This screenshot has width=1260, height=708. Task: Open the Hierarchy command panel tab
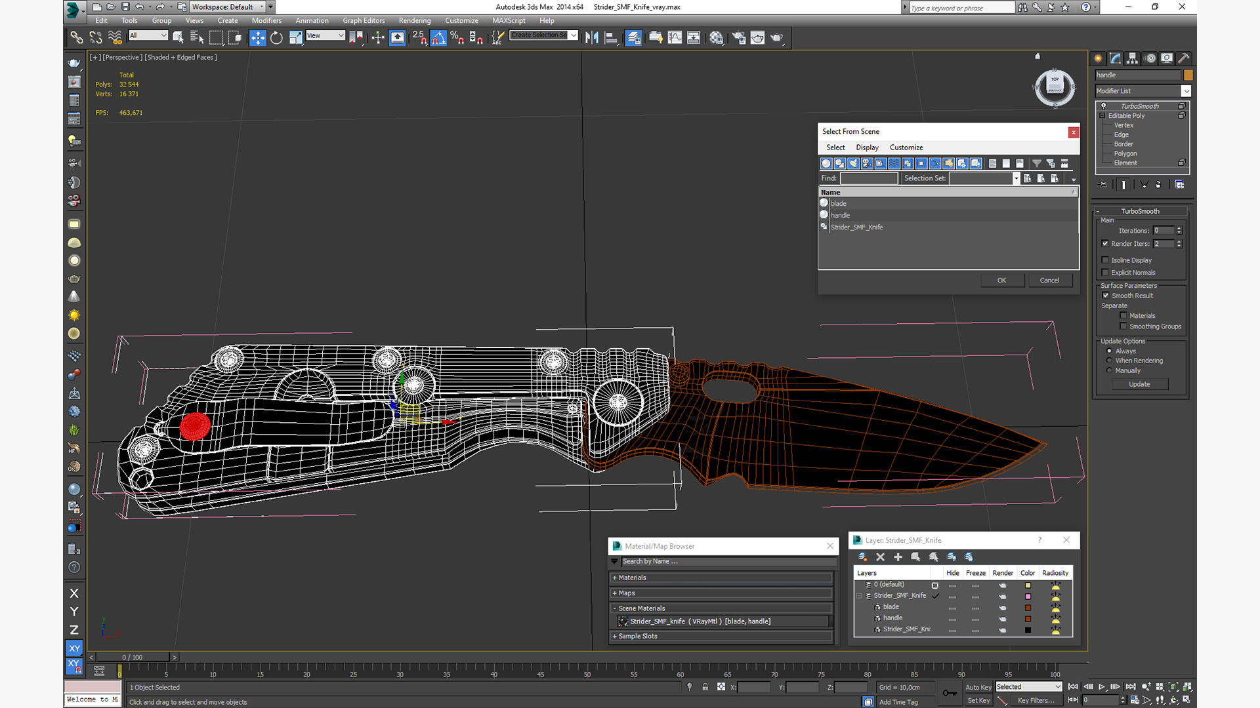coord(1132,58)
